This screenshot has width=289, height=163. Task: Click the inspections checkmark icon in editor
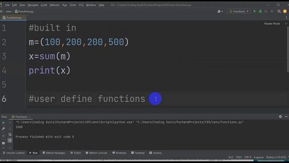tap(286, 24)
